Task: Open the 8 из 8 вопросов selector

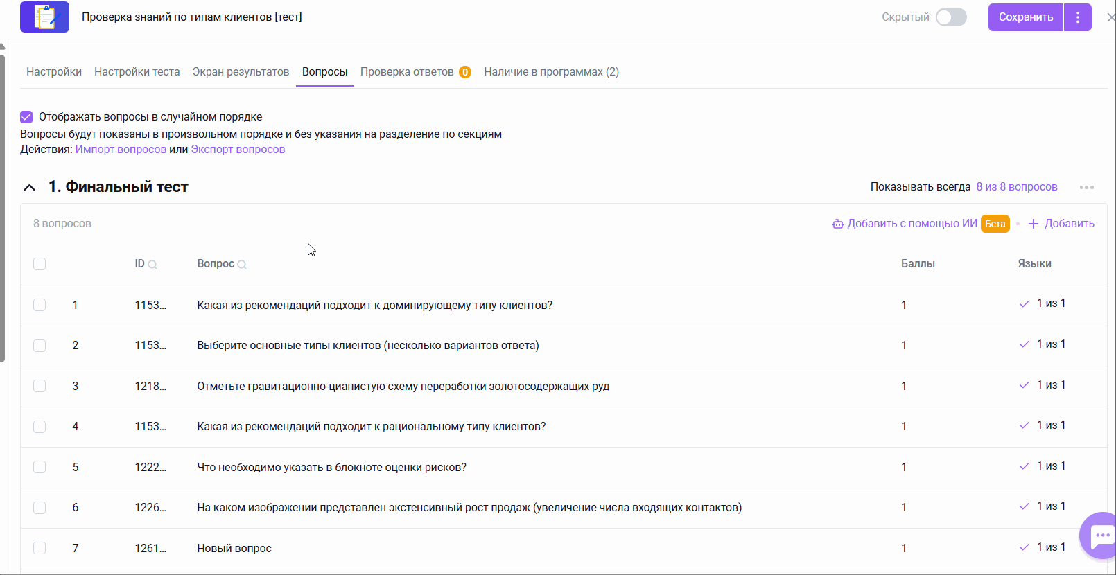Action: coord(1017,187)
